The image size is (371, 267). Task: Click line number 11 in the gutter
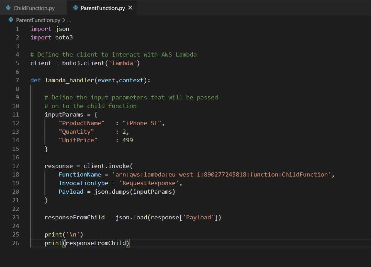click(16, 114)
